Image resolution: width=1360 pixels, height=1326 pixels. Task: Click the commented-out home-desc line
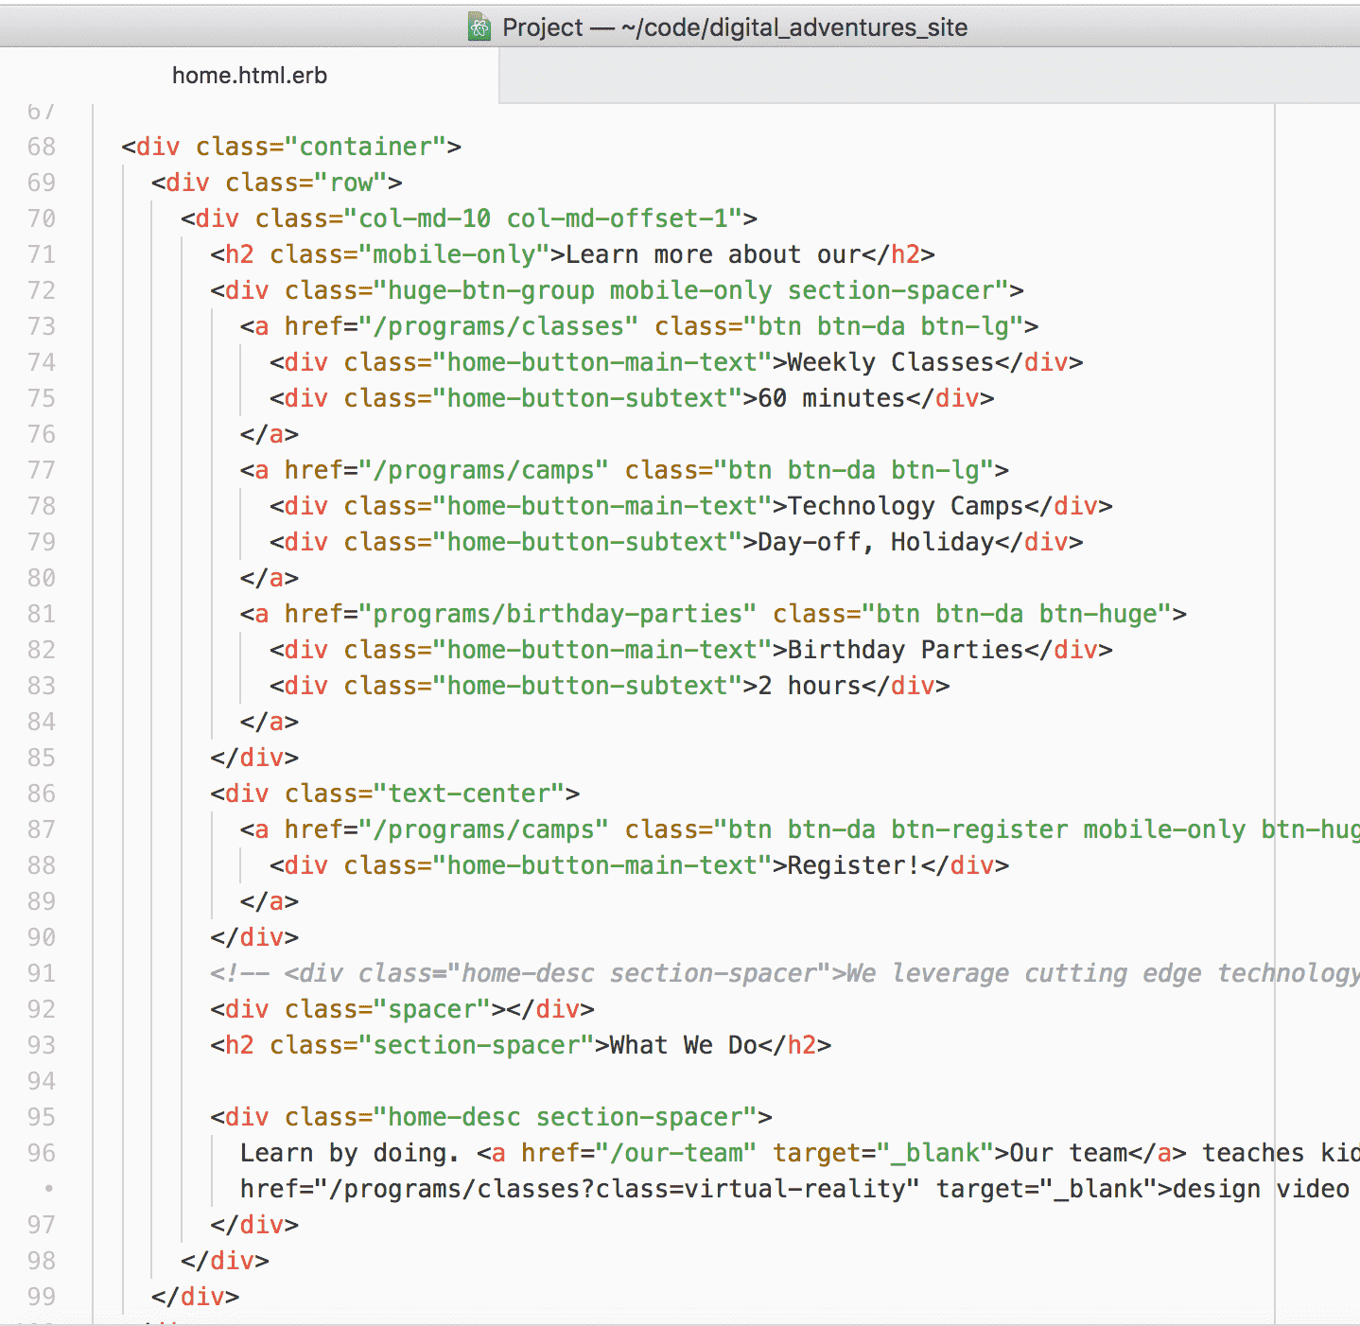[x=785, y=973]
